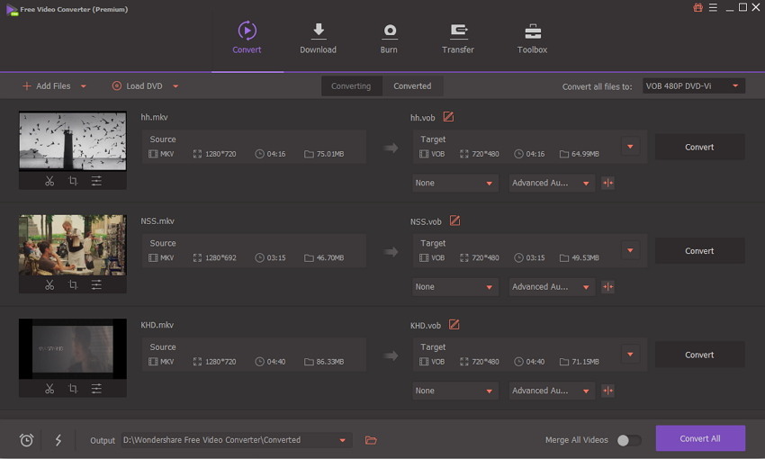This screenshot has height=459, width=765.
Task: Edit the hh.vob output filename
Action: pyautogui.click(x=448, y=117)
